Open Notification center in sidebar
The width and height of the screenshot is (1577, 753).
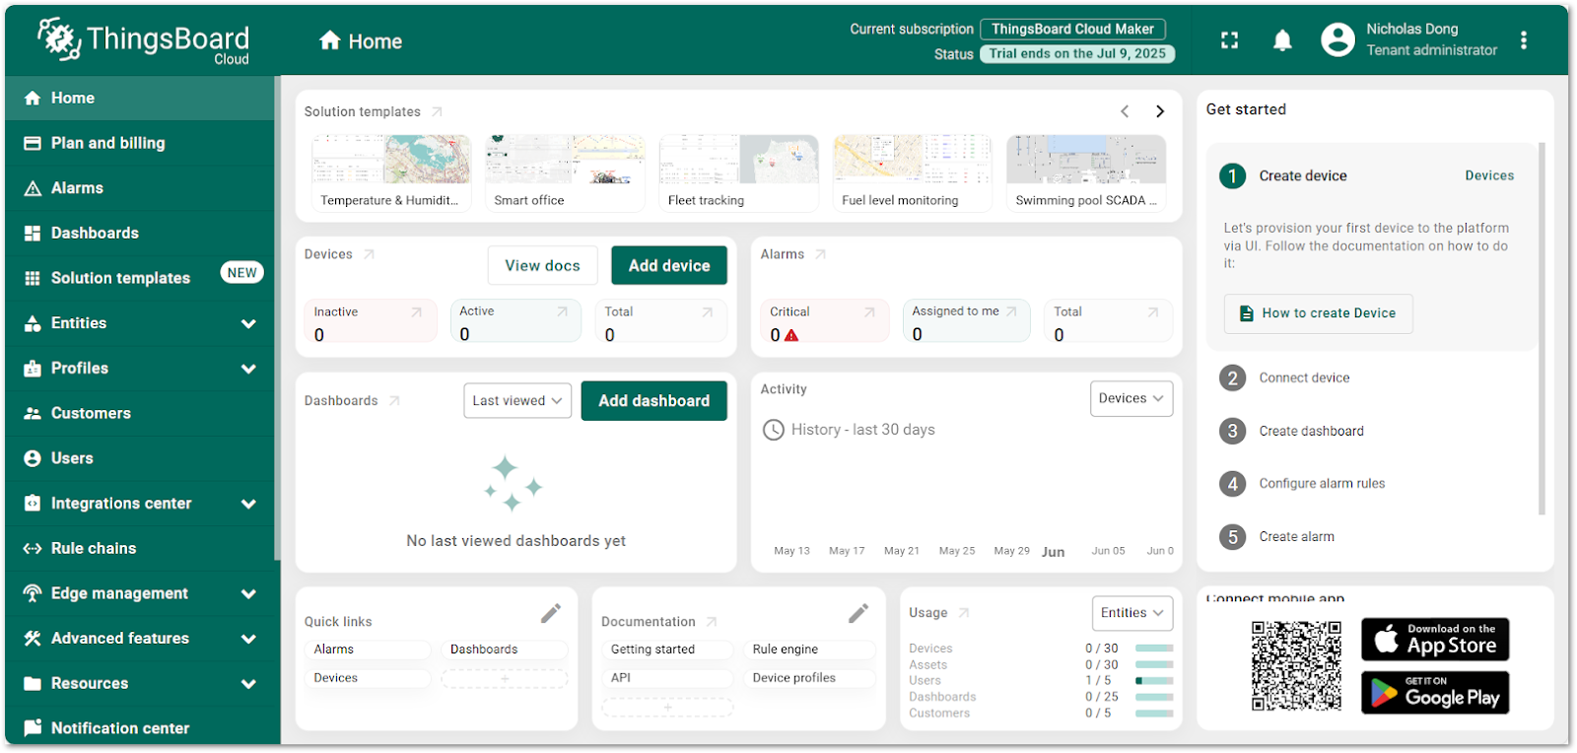pos(140,727)
